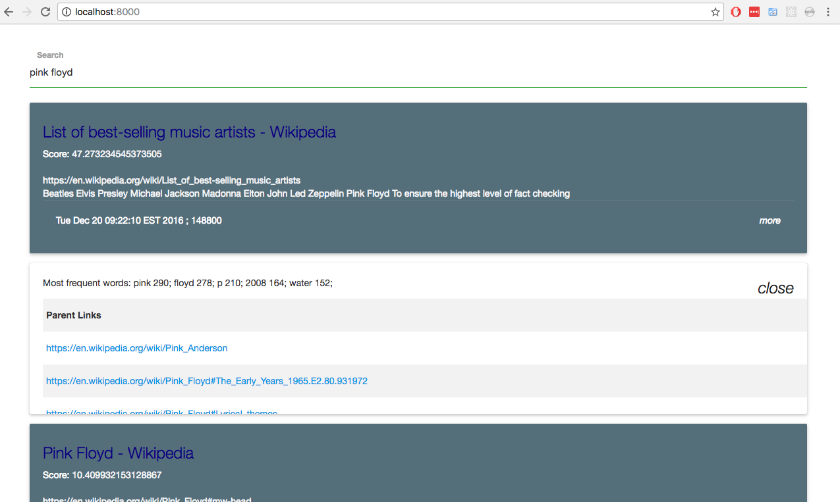Close the expanded details panel
This screenshot has width=840, height=502.
(775, 288)
